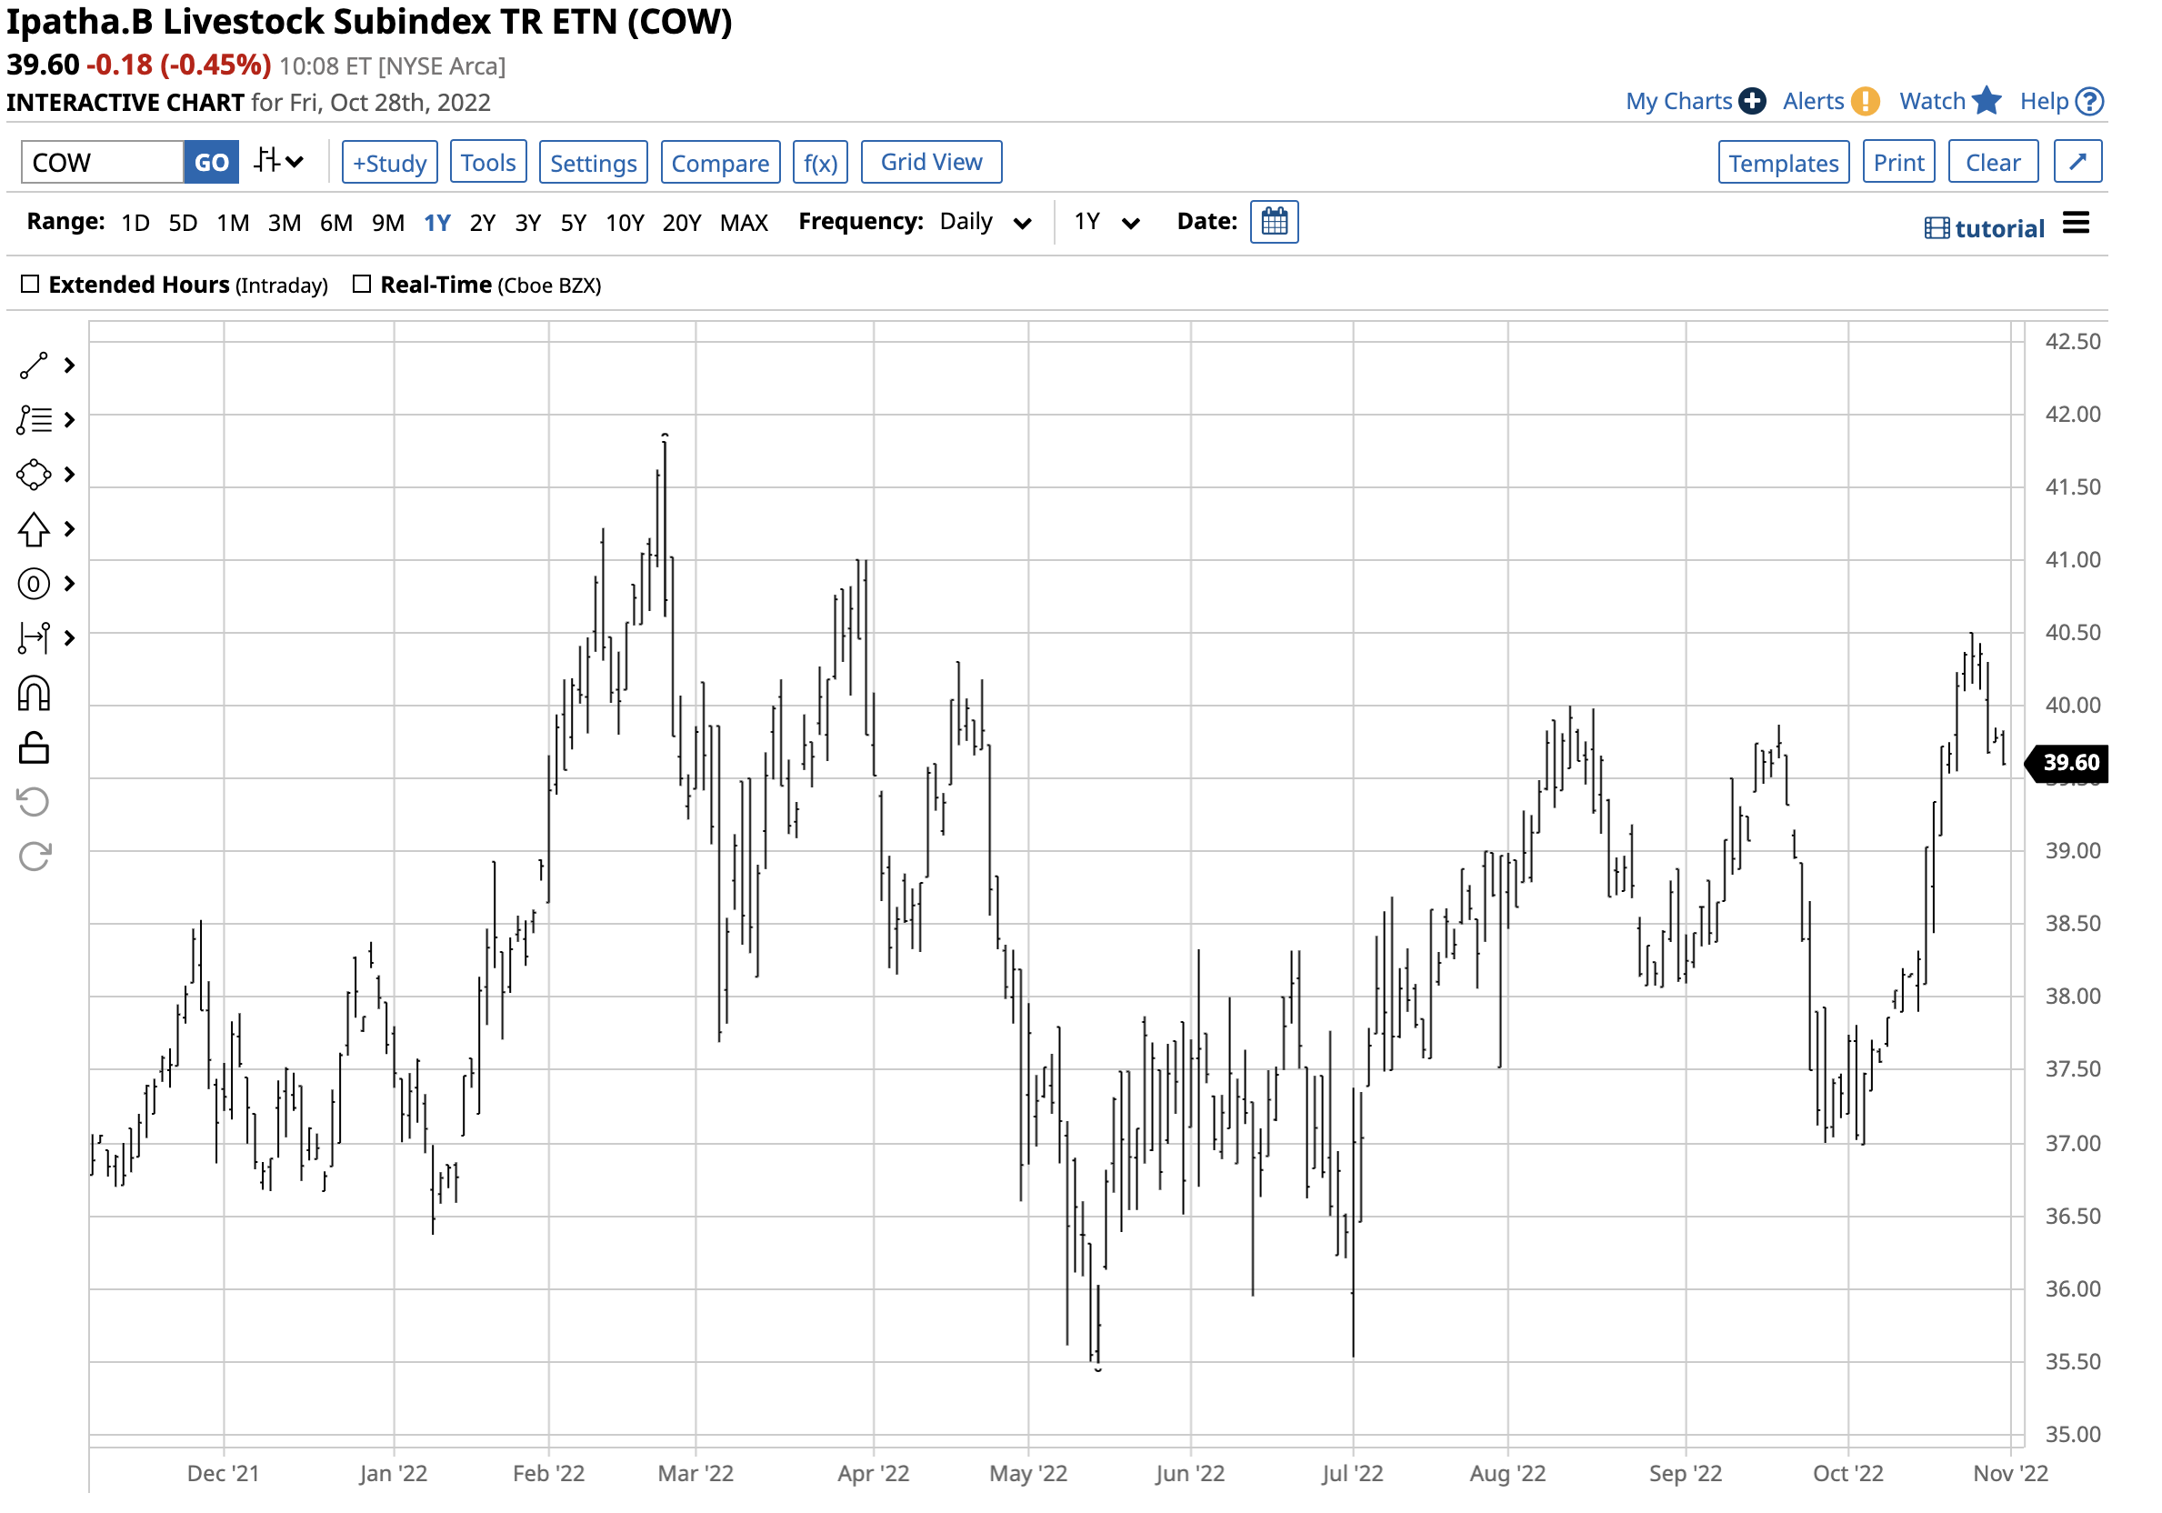2162x1513 pixels.
Task: Toggle the Watch star
Action: pyautogui.click(x=1986, y=101)
